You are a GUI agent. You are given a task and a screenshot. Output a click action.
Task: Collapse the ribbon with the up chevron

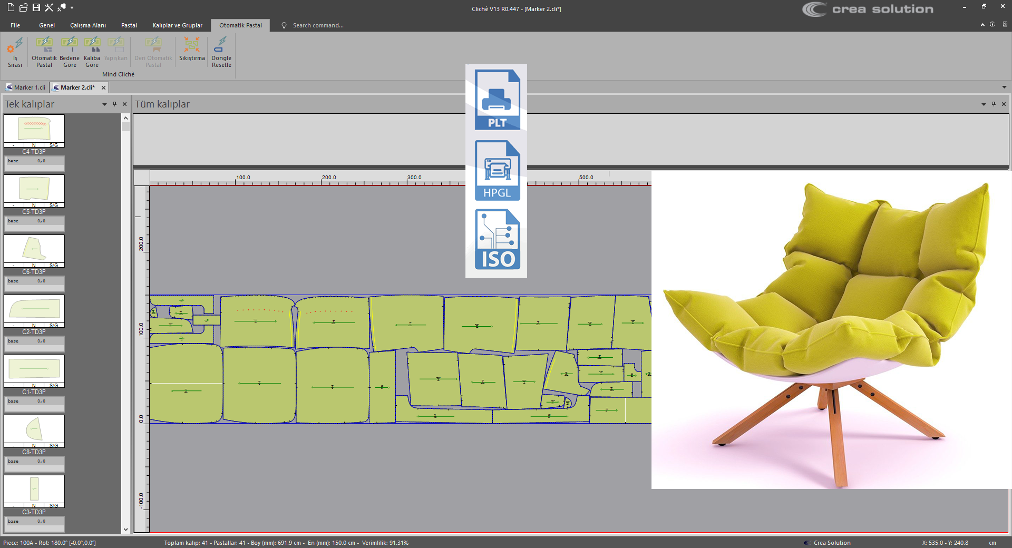click(x=982, y=25)
